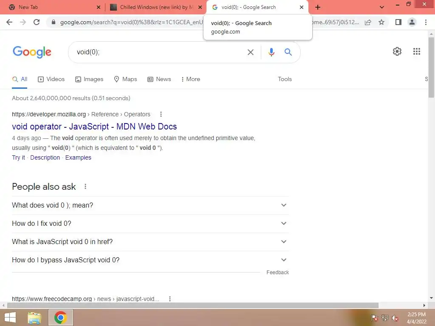Click the vertical scrollbar thumb

coord(431,67)
